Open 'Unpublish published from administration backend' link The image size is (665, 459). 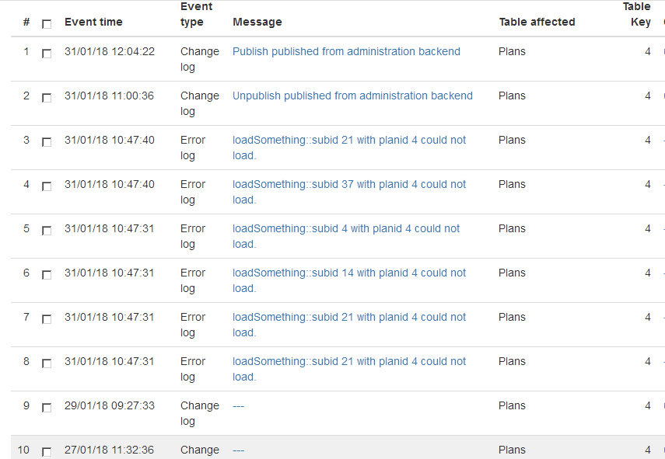coord(352,96)
